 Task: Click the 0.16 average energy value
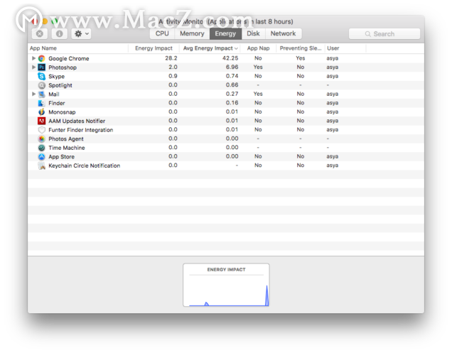pyautogui.click(x=232, y=103)
